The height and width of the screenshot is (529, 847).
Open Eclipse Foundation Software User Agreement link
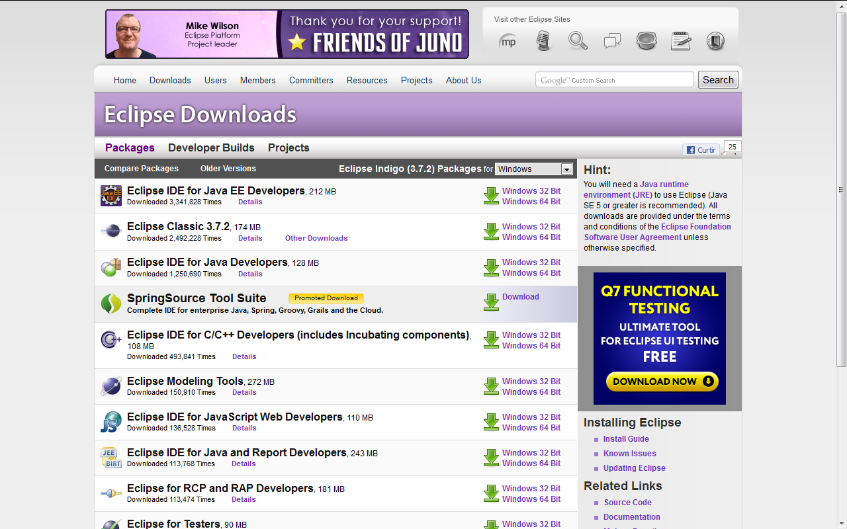click(657, 232)
